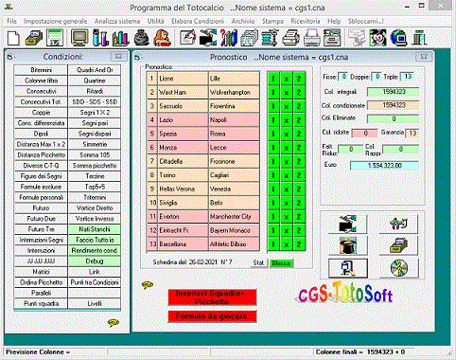Click the rainbow compact disc button

pos(399,268)
